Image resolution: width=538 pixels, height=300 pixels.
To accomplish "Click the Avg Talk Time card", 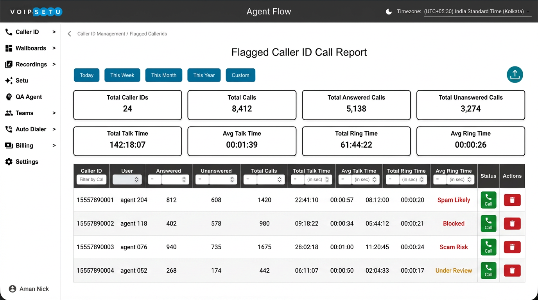I will [242, 141].
